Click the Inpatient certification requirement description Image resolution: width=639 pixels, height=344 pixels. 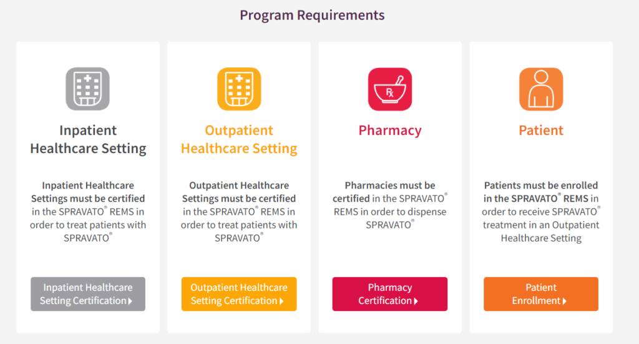(x=88, y=212)
